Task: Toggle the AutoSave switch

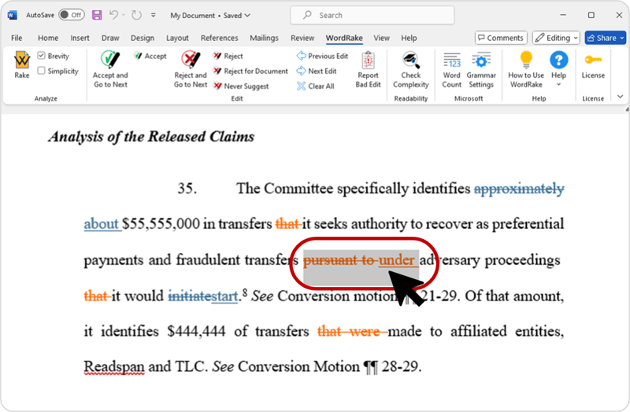Action: (x=72, y=15)
